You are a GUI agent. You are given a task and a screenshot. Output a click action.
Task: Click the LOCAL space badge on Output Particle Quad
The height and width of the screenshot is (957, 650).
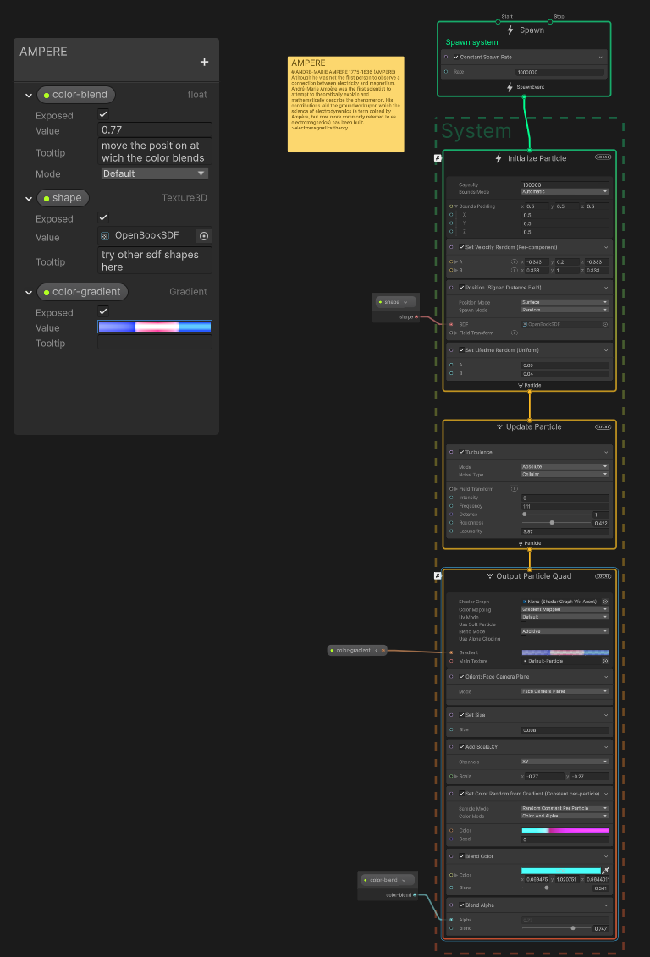[x=603, y=576]
